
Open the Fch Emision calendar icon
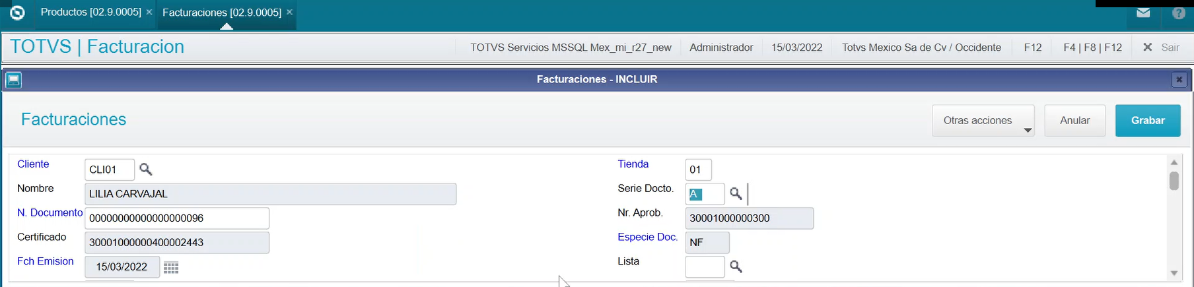(171, 267)
